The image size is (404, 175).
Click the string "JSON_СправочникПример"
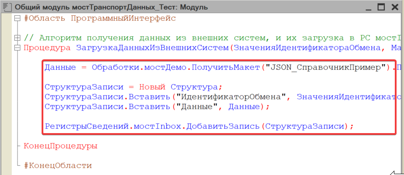[x=326, y=68]
